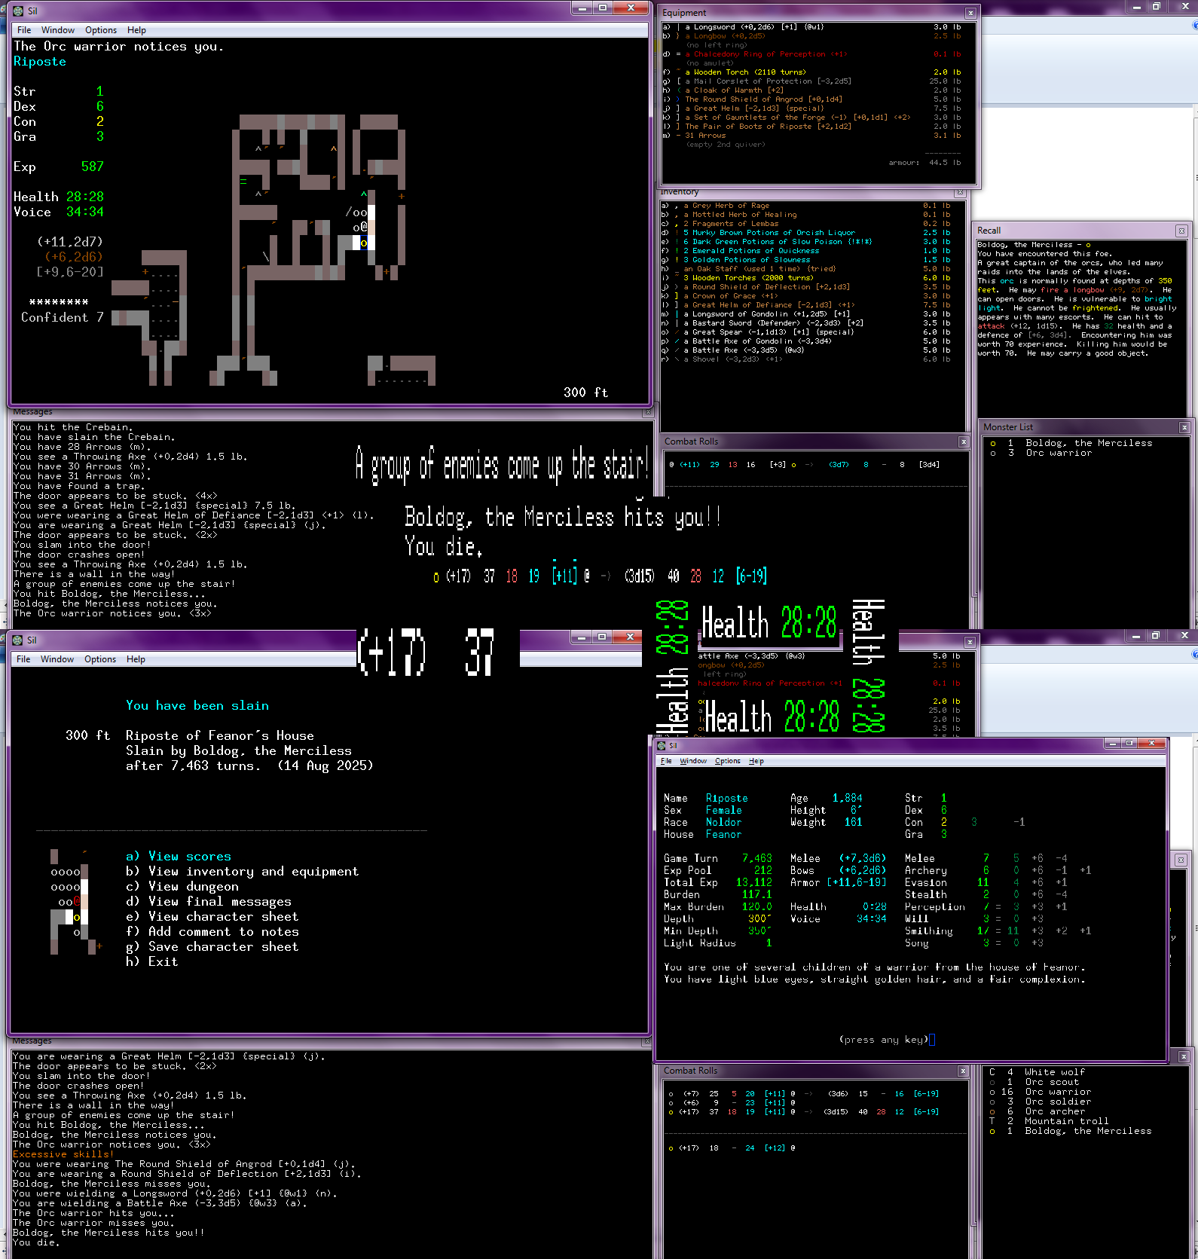Select 'g) Save character sheet' option
Image resolution: width=1198 pixels, height=1259 pixels.
coord(212,946)
